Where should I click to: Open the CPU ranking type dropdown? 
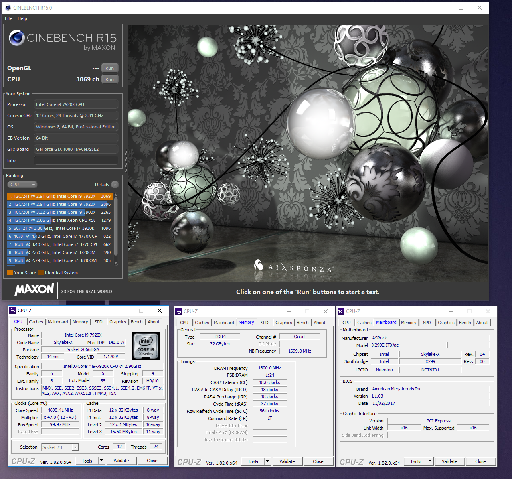(x=22, y=185)
